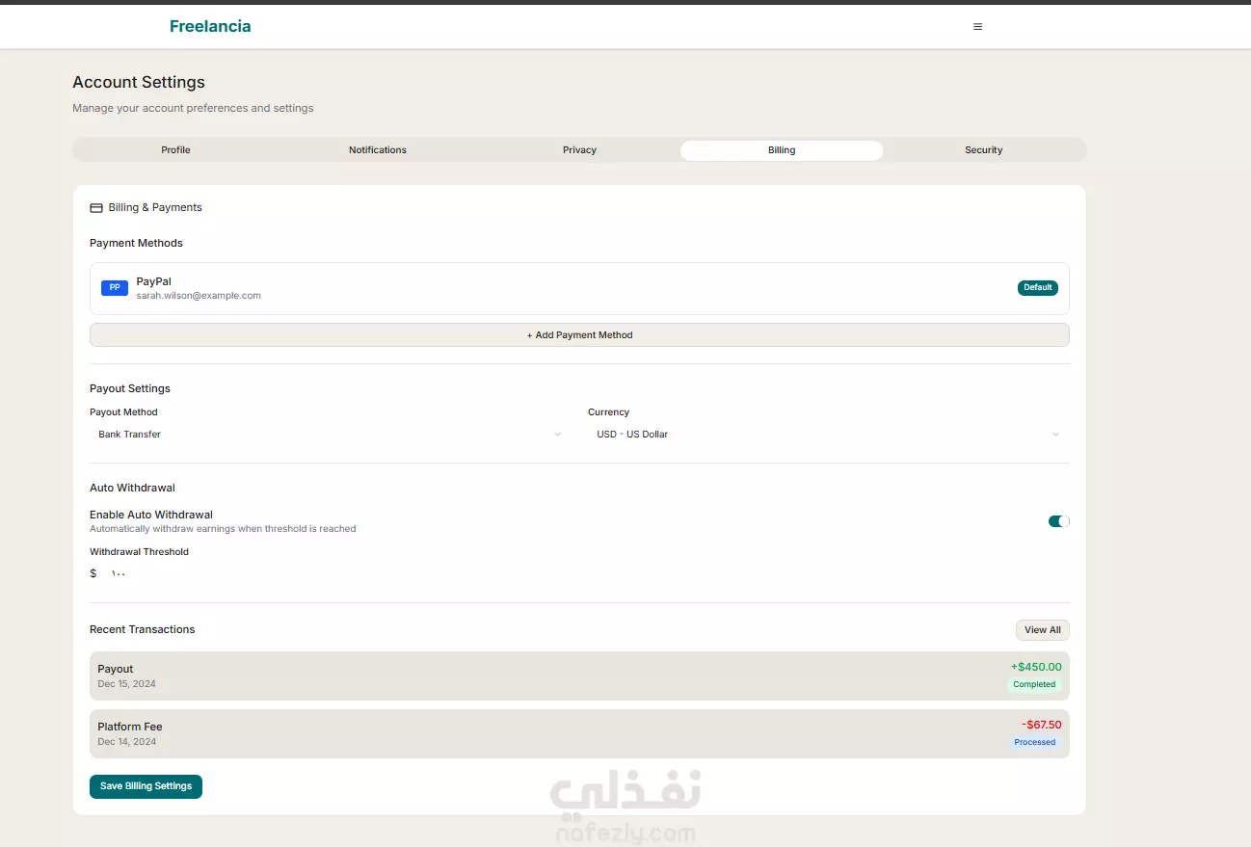Viewport: 1251px width, 847px height.
Task: Click the sarah.wilson@example.com email text
Action: click(x=199, y=296)
